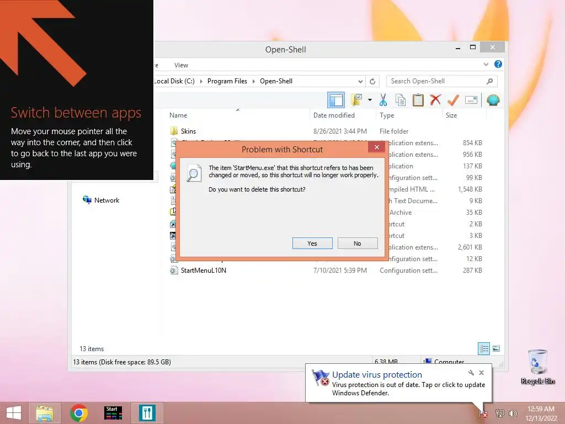
Task: Open the fork-and-knife taskbar app
Action: point(147,413)
